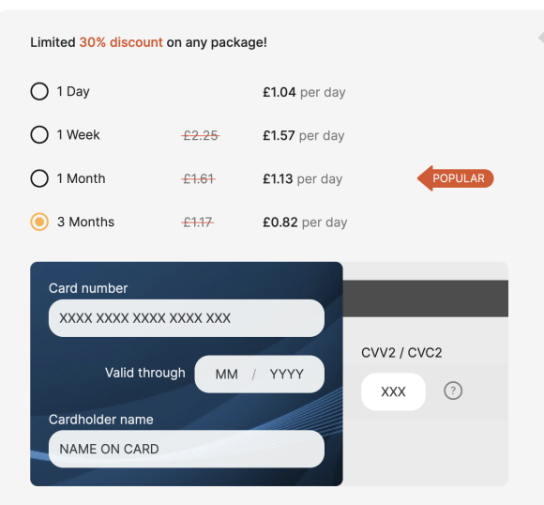This screenshot has height=505, width=544.
Task: Click the selected 3 Months radio button
Action: (x=39, y=222)
